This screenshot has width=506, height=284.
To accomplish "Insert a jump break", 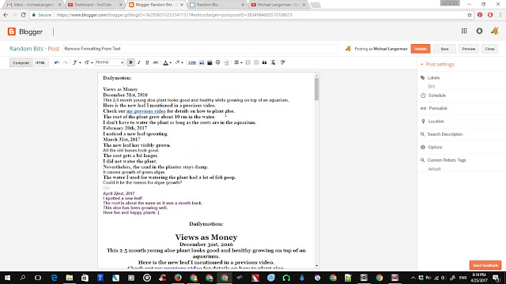I will (x=226, y=62).
